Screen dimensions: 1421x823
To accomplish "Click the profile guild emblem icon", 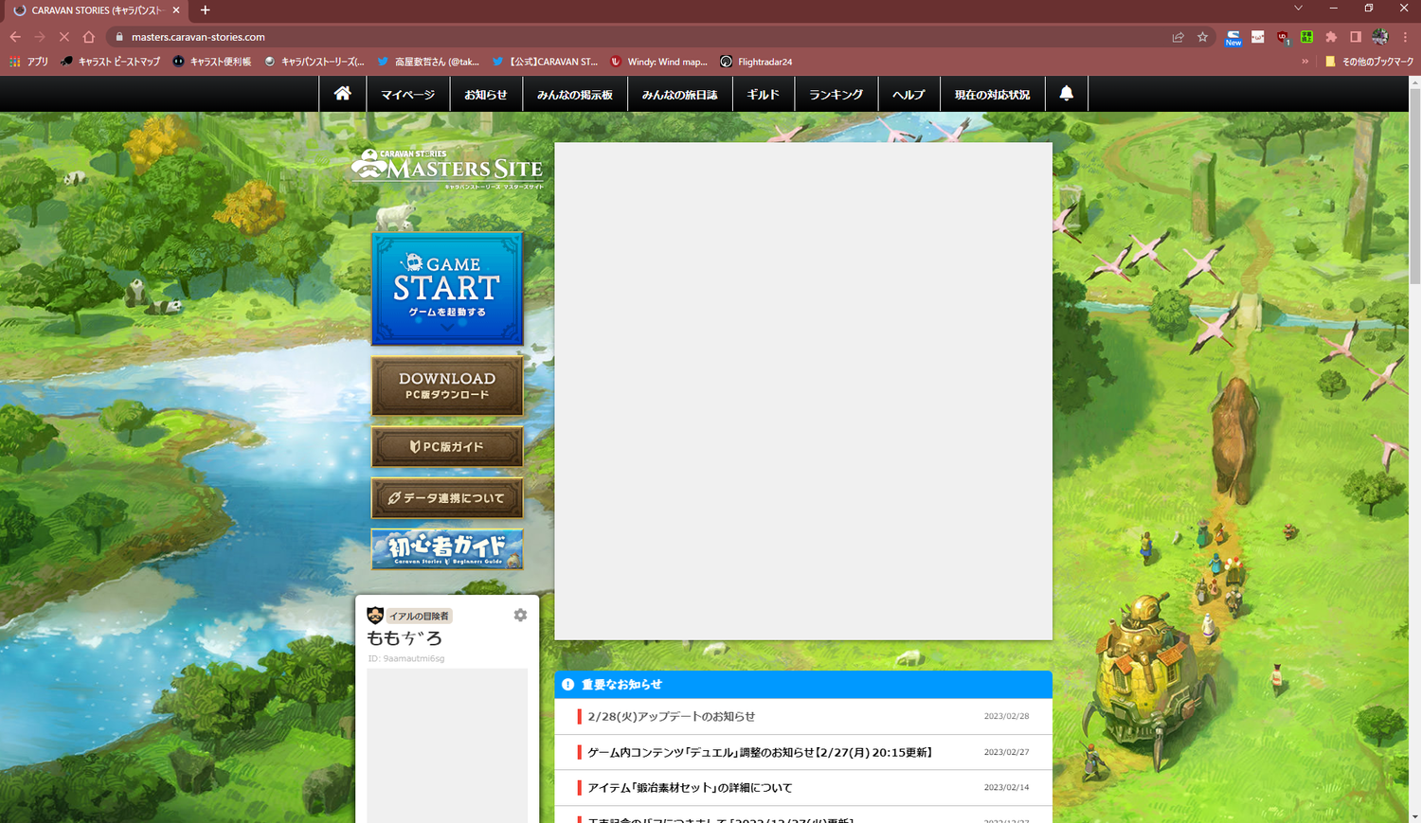I will tap(375, 616).
